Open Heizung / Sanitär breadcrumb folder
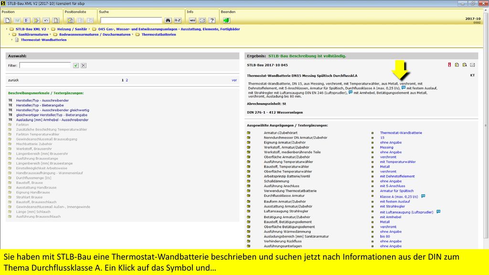Screen dimensions: 489x275 [x=72, y=29]
